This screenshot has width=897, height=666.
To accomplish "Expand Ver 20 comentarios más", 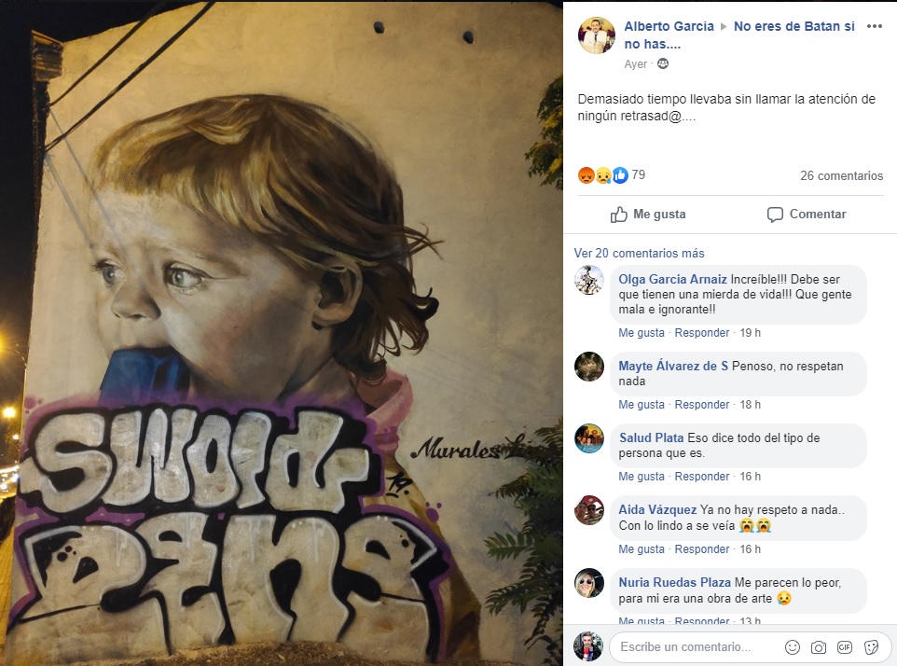I will (x=639, y=253).
